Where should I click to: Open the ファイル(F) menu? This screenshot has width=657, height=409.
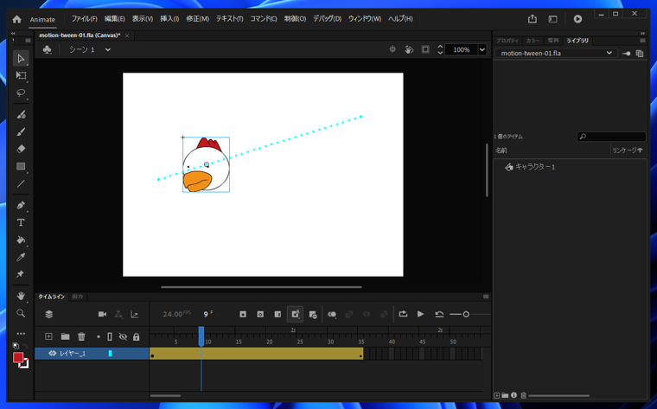tap(84, 19)
